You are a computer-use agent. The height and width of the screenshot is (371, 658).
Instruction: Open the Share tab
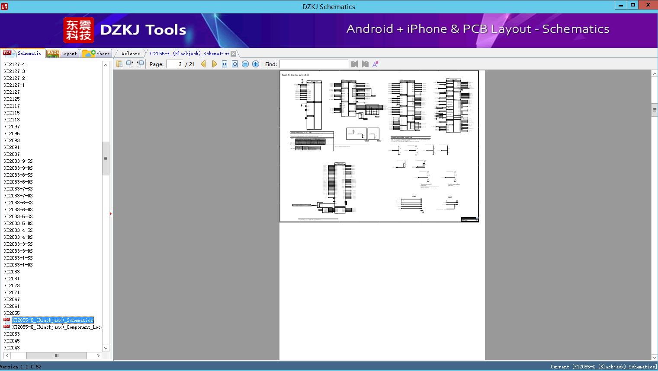[x=97, y=54]
